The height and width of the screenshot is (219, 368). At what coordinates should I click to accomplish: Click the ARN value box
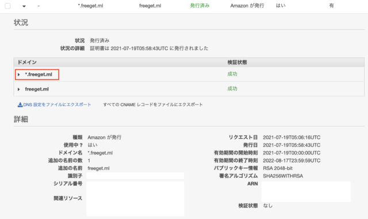[306, 191]
